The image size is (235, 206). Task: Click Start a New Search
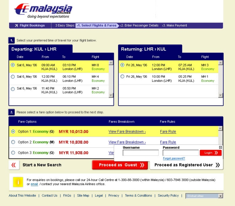[x=42, y=165]
